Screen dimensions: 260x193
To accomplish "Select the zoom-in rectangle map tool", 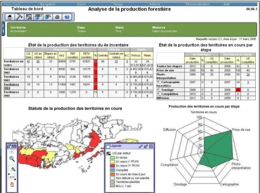I will [x=12, y=168].
